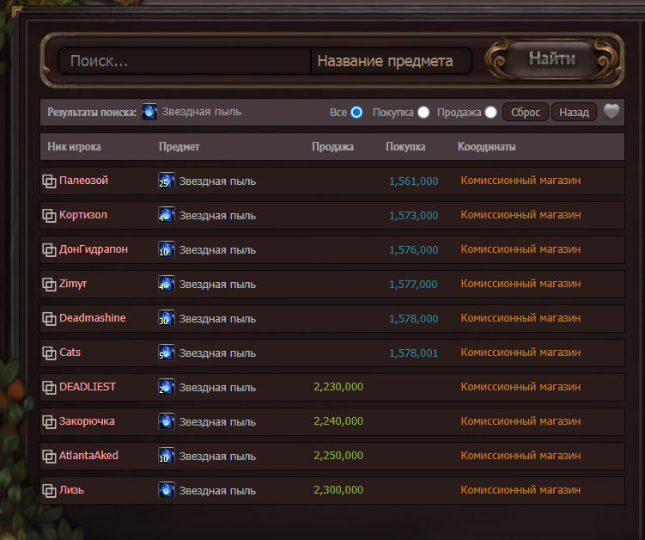Viewport: 645px width, 540px height.
Task: Sort by the Покупка column header
Action: (x=405, y=147)
